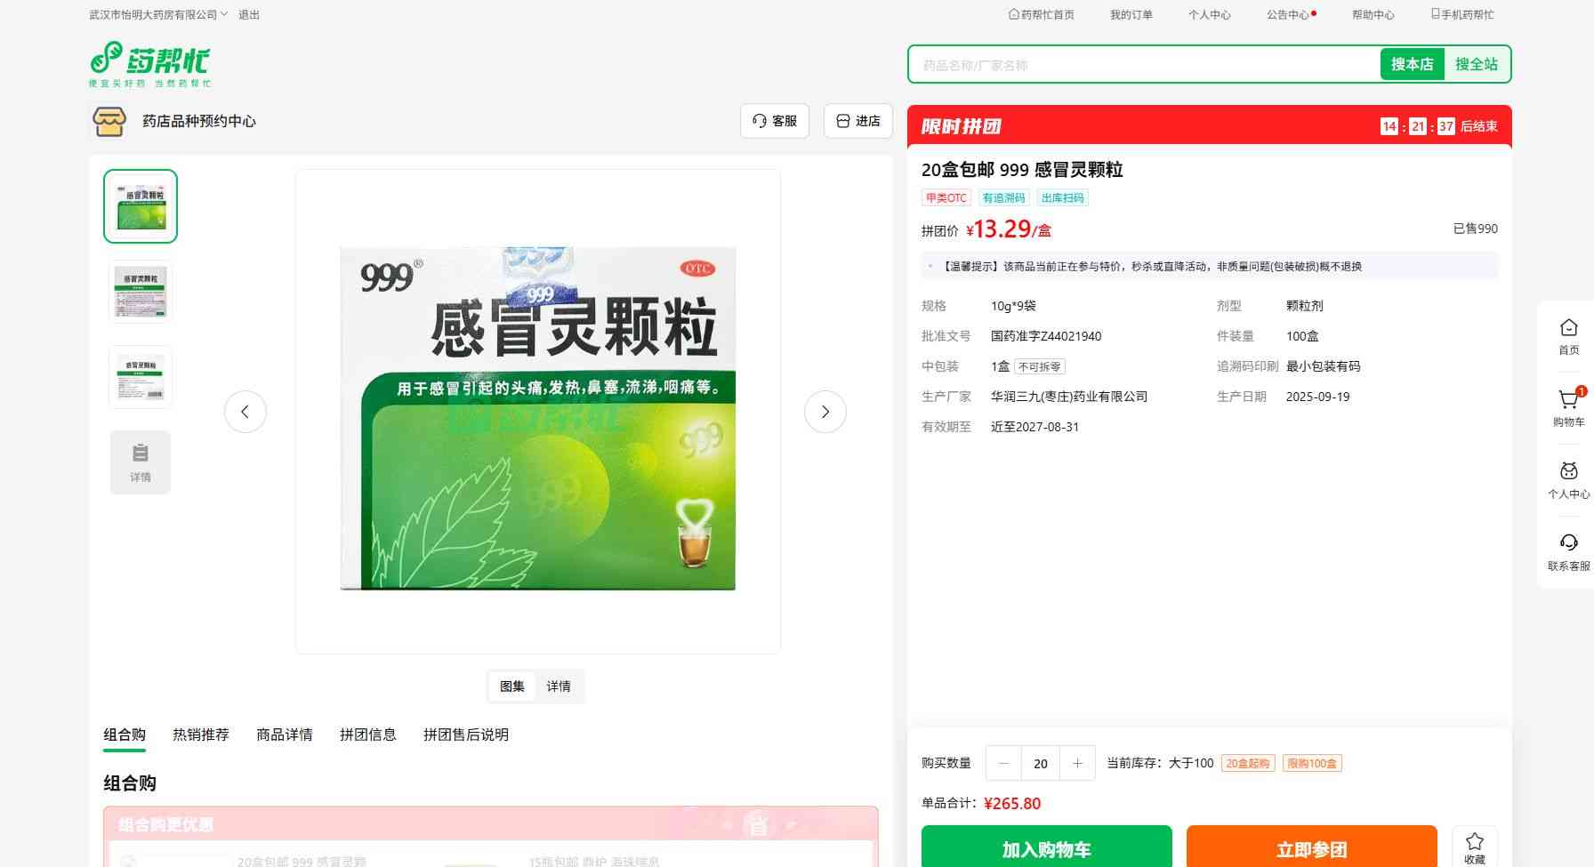Image resolution: width=1594 pixels, height=867 pixels.
Task: Show the previous product image
Action: [245, 412]
